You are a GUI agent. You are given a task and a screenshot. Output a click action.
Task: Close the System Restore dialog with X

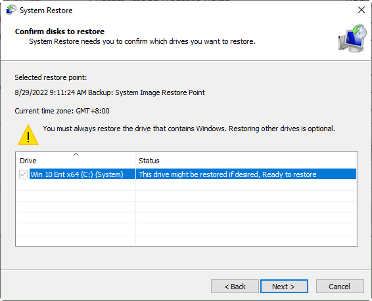361,10
